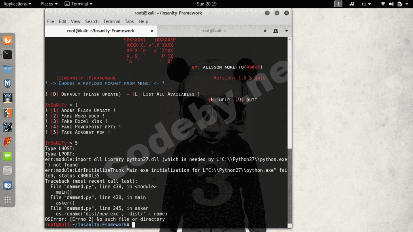Open the Wi-Fi network indicator
Image resolution: width=413 pixels, height=232 pixels.
point(383,4)
